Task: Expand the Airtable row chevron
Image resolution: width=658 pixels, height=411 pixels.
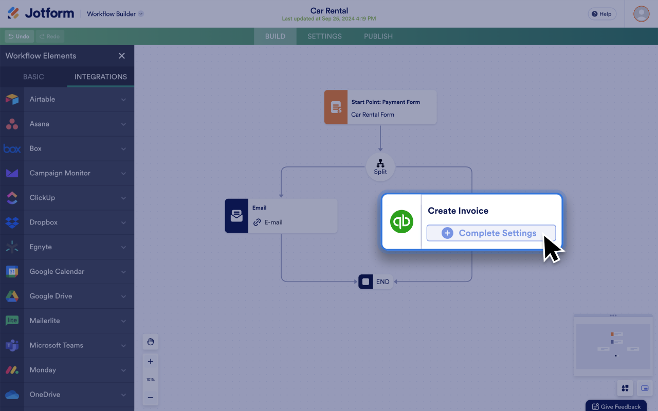Action: pos(123,100)
